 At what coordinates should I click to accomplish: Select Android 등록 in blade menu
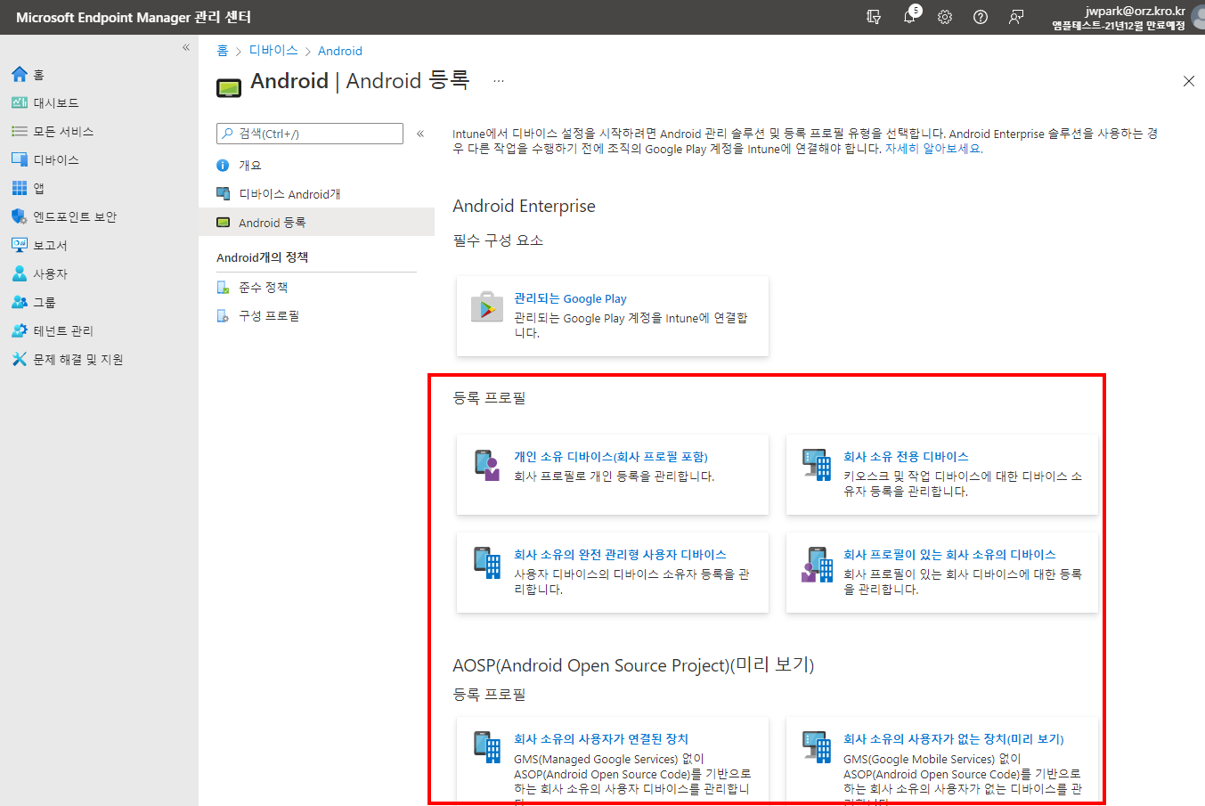(x=316, y=223)
